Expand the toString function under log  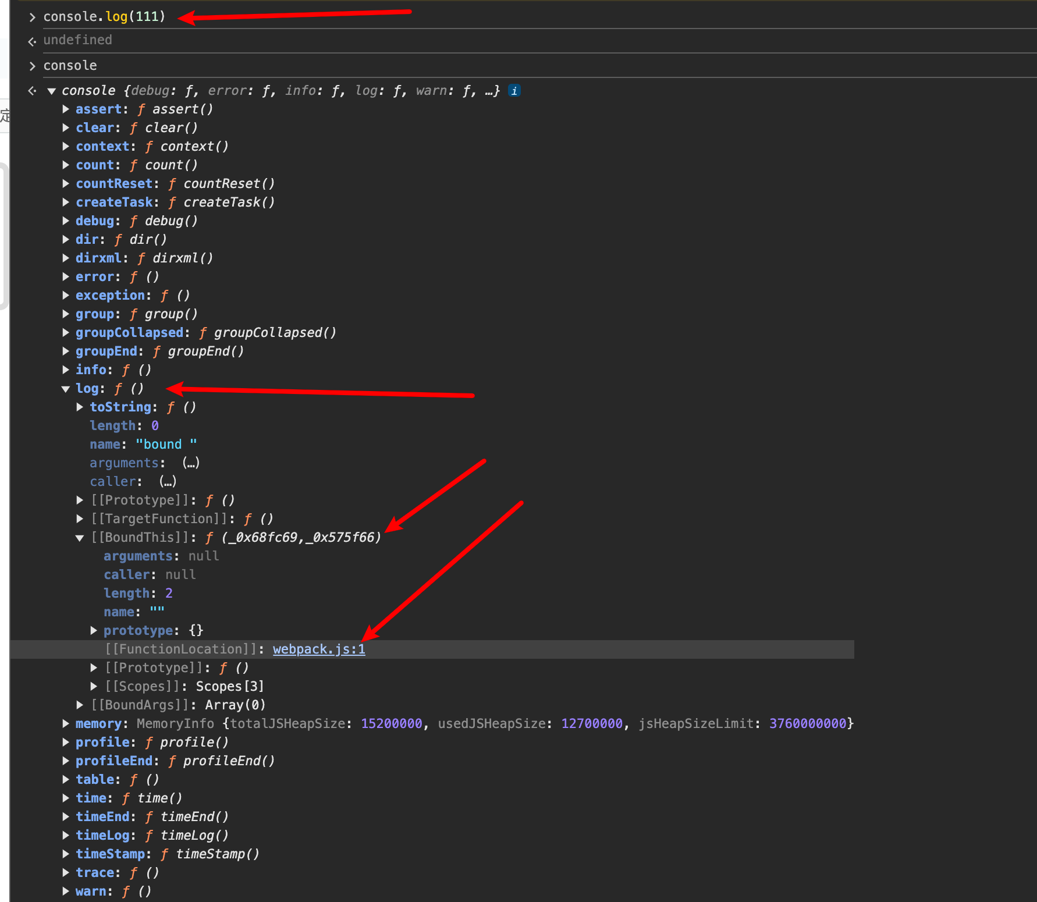click(x=80, y=407)
